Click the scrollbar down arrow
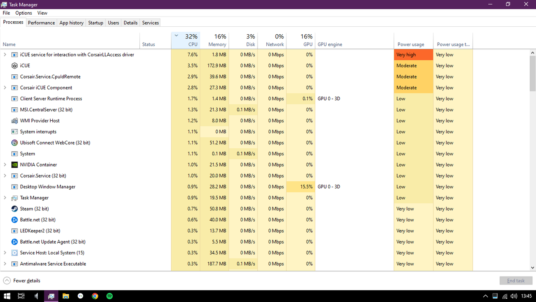The height and width of the screenshot is (302, 536). coord(533,268)
